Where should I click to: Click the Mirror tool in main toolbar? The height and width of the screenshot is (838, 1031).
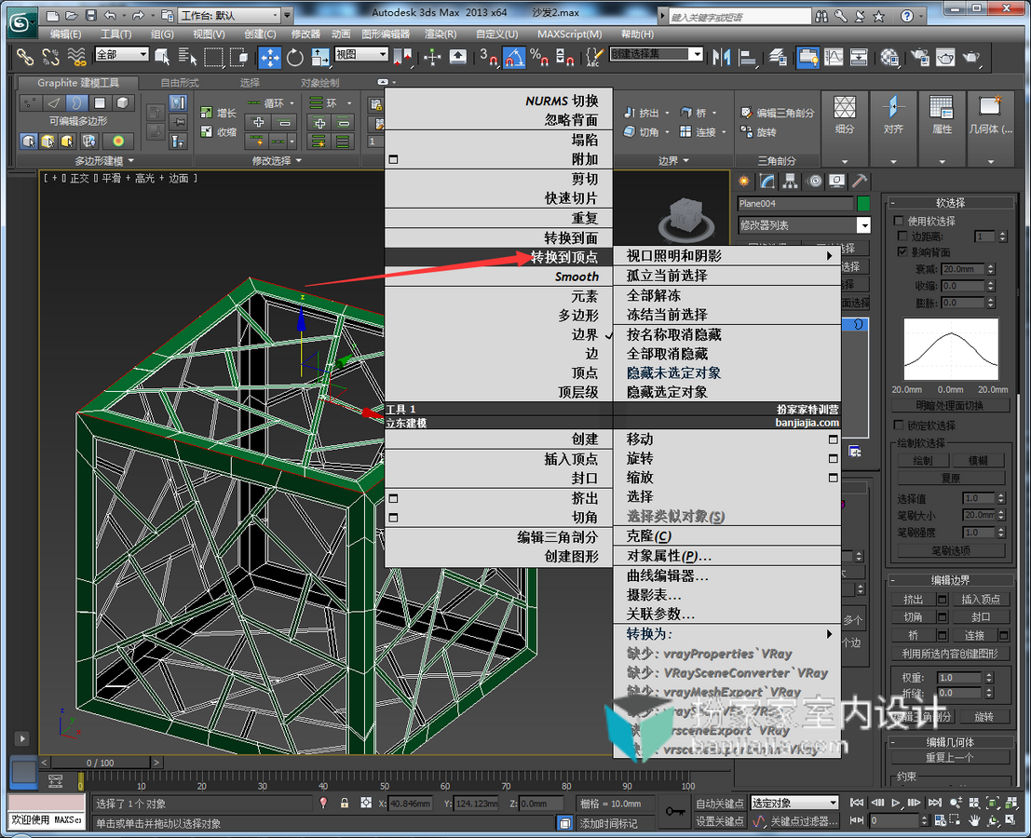pyautogui.click(x=721, y=57)
